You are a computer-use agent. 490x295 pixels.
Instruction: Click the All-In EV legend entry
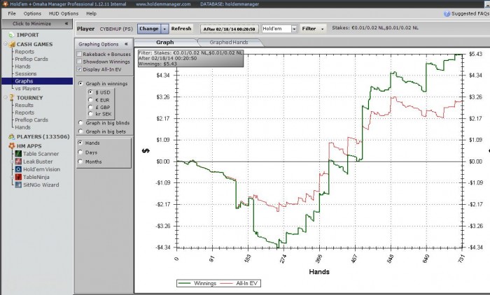click(239, 283)
